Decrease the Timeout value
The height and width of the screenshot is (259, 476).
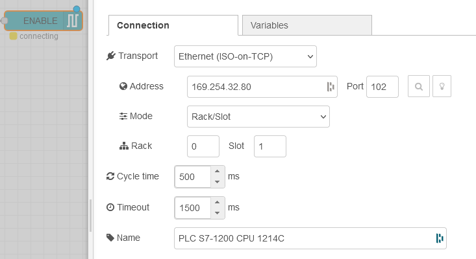click(218, 212)
